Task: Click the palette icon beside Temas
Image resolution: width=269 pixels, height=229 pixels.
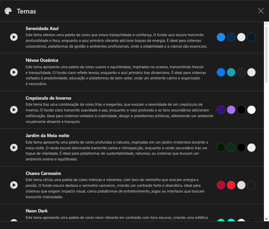Action: point(8,11)
